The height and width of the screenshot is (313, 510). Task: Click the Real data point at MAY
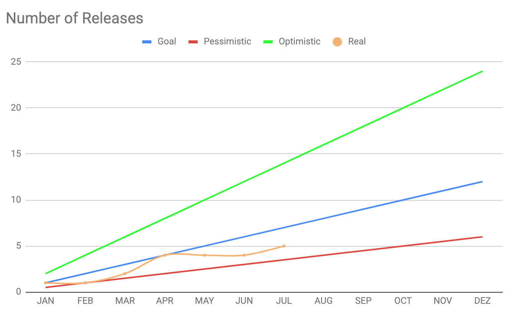pos(204,255)
